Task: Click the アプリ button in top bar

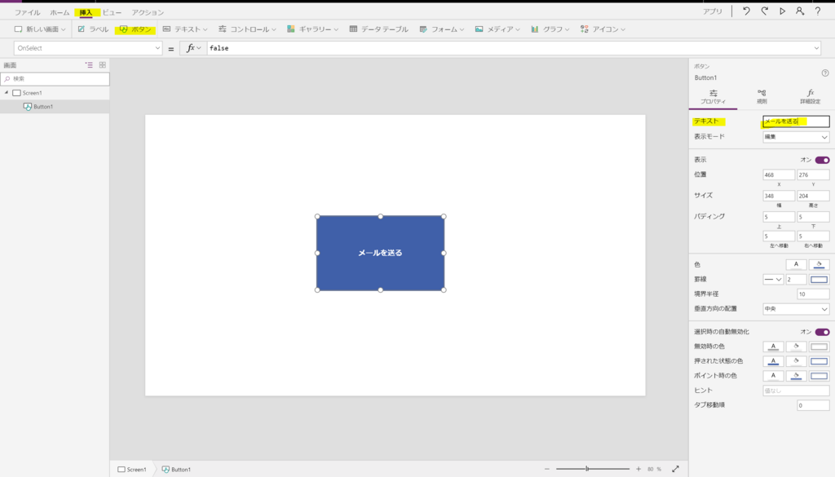Action: (712, 11)
